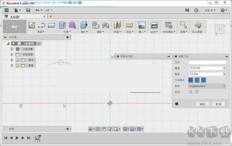Select the purple Create Form tool
232x146 pixels.
[72, 25]
